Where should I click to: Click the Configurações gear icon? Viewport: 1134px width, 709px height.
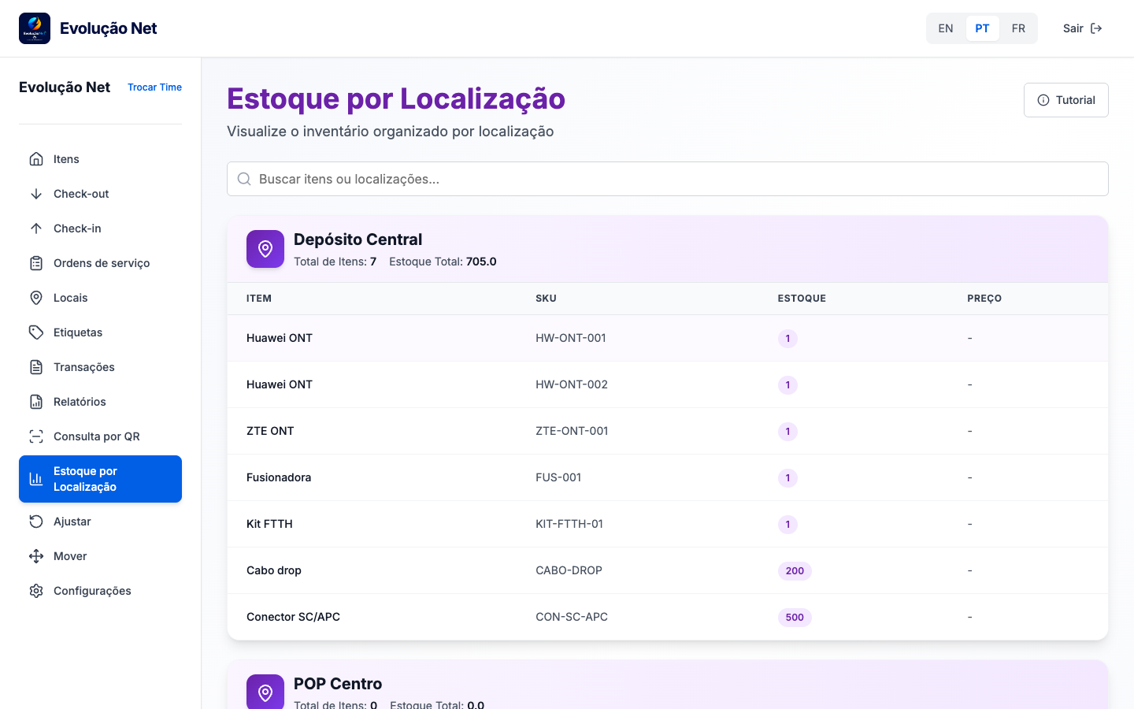(x=36, y=591)
